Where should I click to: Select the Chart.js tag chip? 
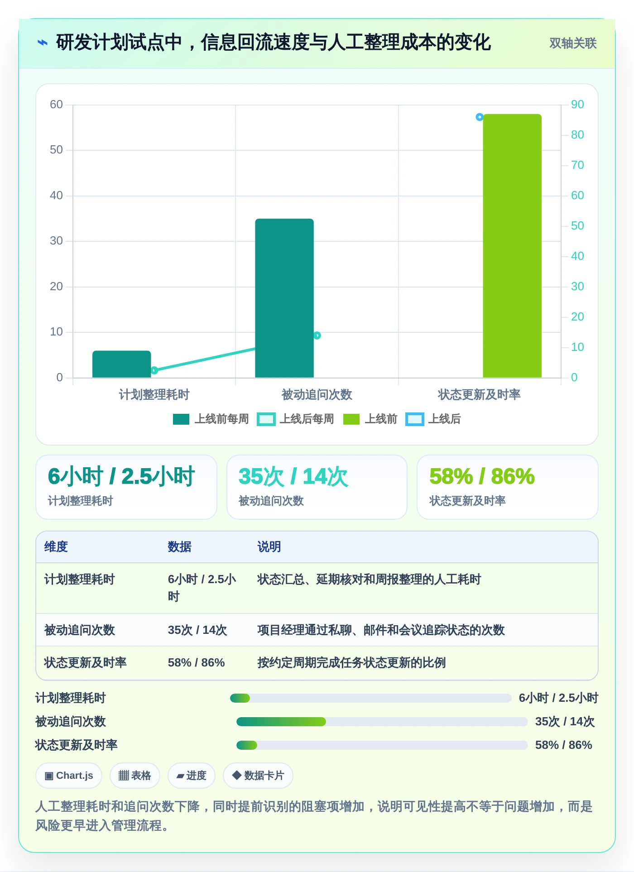[69, 776]
